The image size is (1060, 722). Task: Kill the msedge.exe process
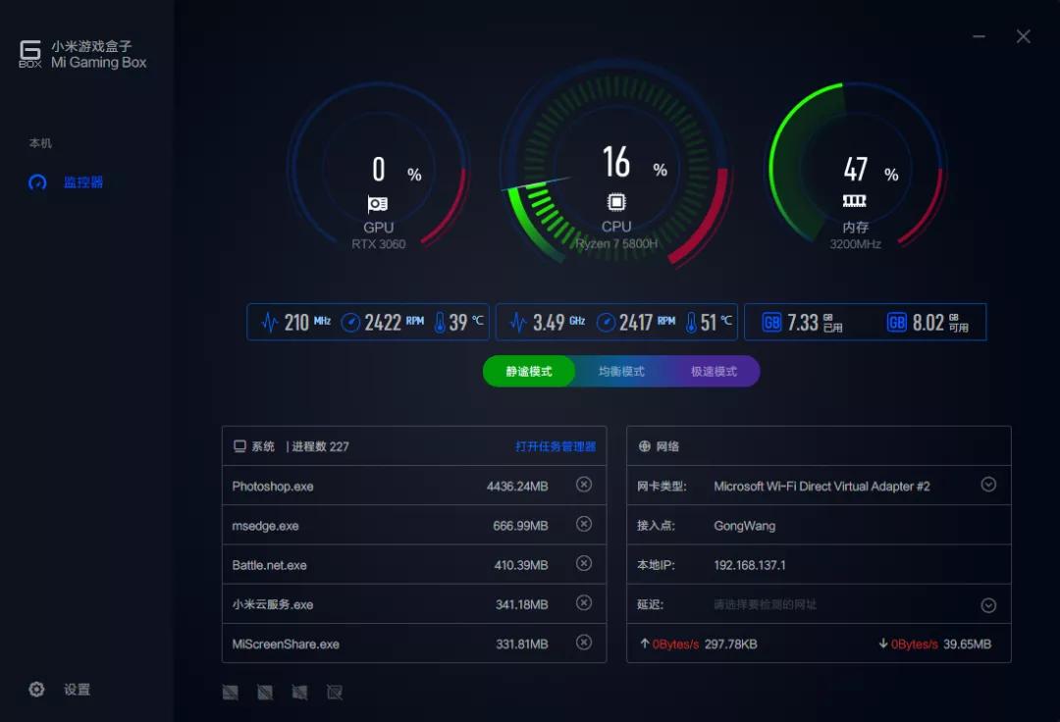click(x=584, y=524)
